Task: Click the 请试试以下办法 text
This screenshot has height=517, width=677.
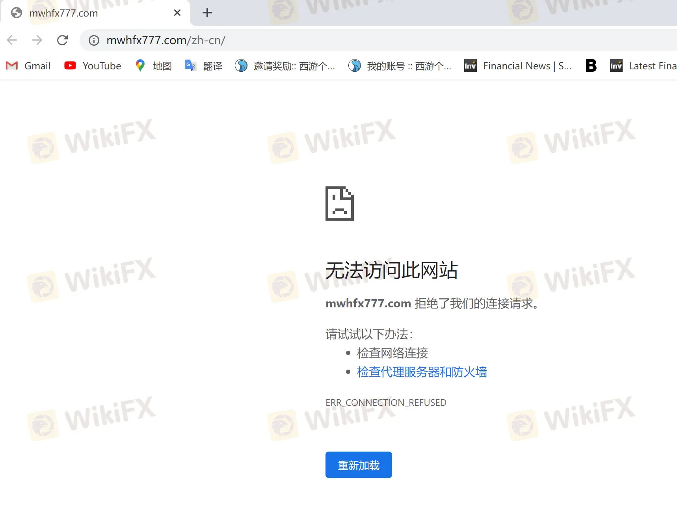Action: tap(369, 334)
